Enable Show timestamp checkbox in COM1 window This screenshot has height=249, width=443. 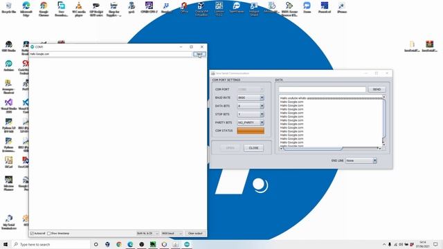[49, 234]
